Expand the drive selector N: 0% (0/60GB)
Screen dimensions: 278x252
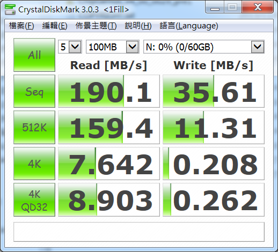tap(258, 47)
